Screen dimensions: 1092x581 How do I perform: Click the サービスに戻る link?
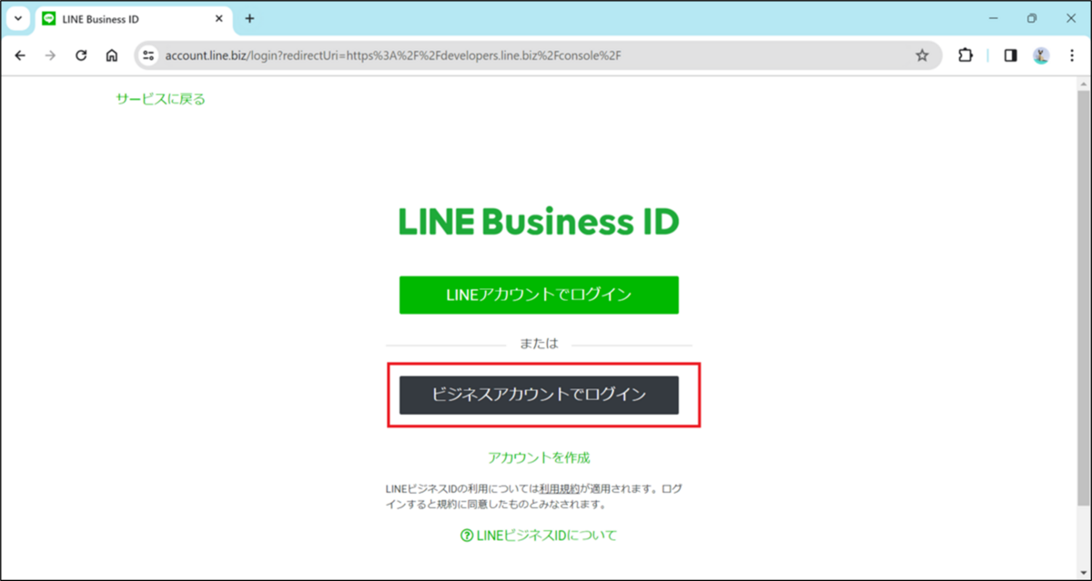[160, 99]
